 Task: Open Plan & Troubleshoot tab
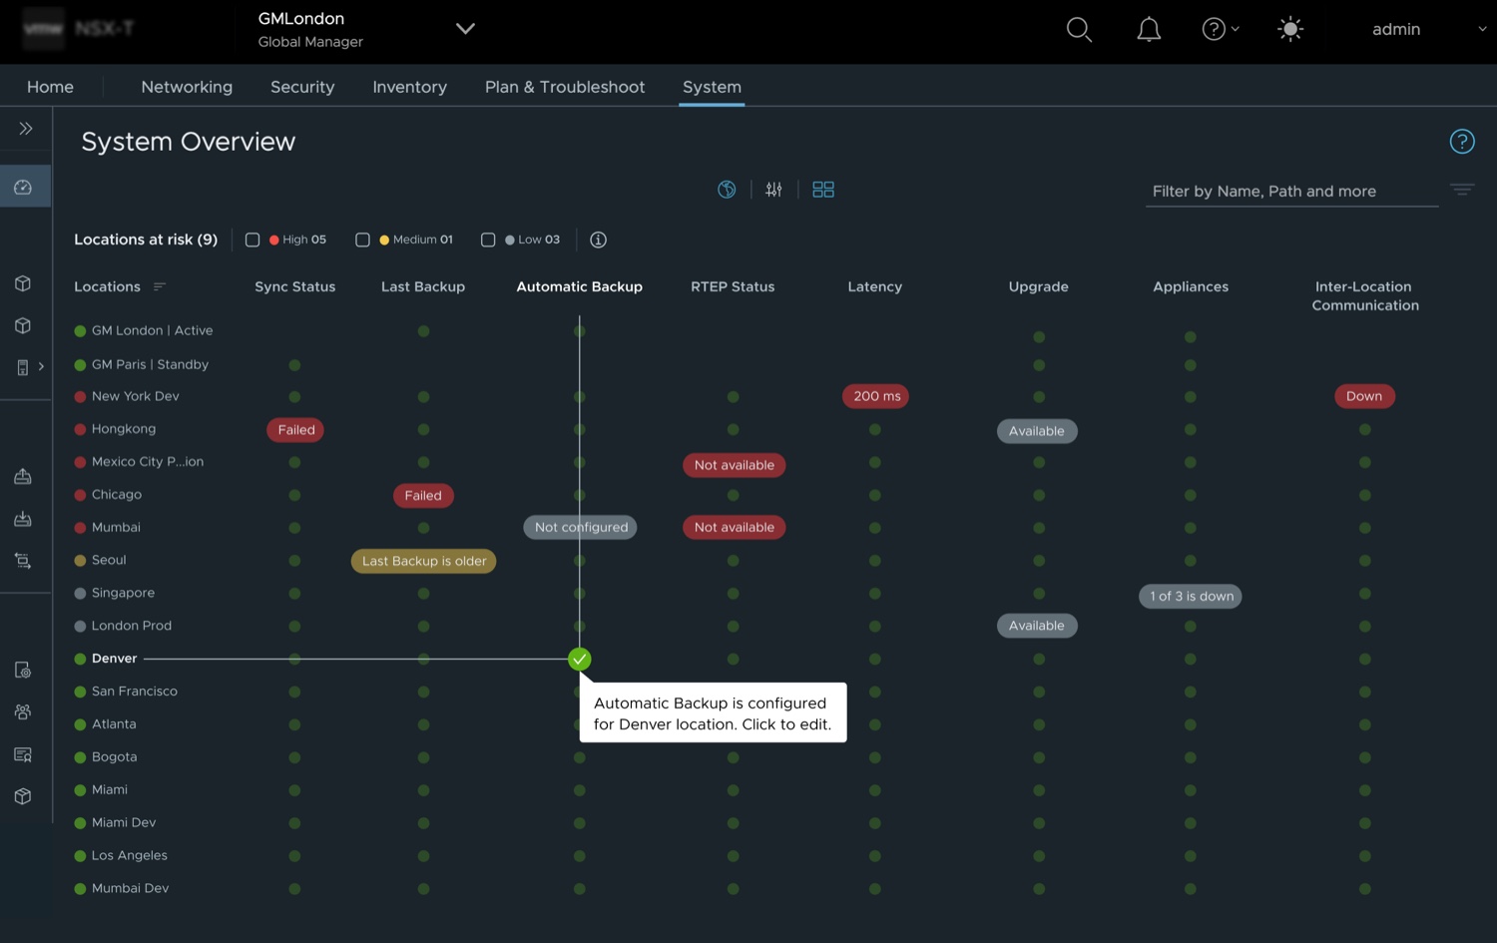coord(565,87)
